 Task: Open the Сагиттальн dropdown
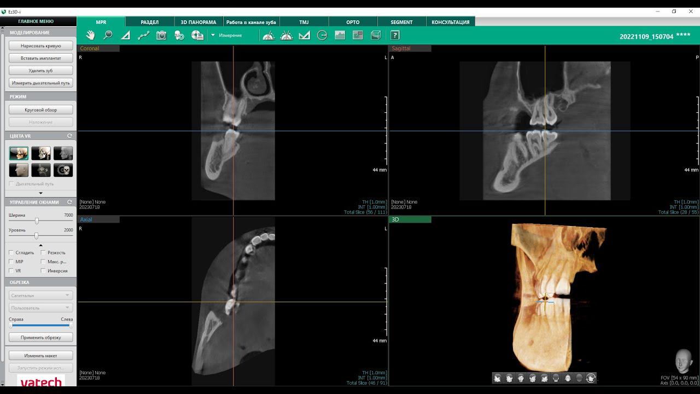point(41,296)
